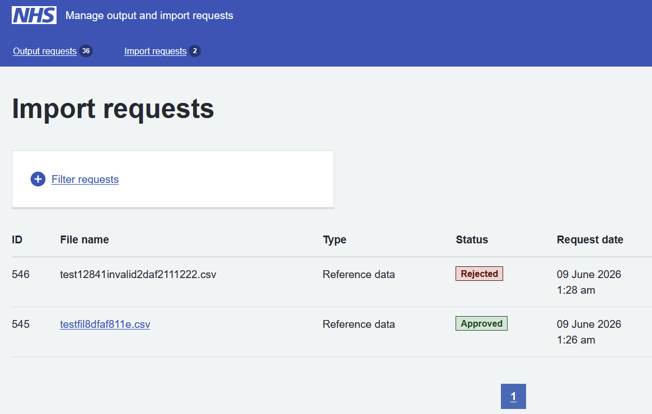
Task: Click the plus icon beside Filter requests
Action: coord(38,179)
